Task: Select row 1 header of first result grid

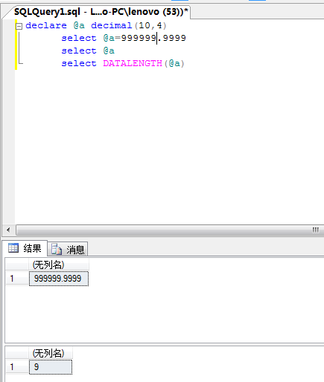Action: (17, 279)
